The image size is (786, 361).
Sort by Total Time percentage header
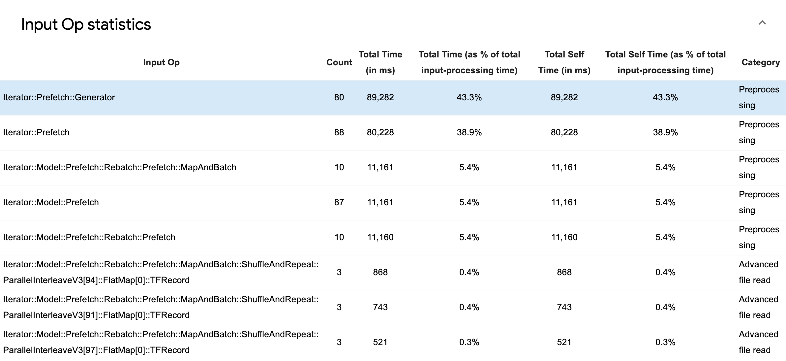(x=469, y=62)
